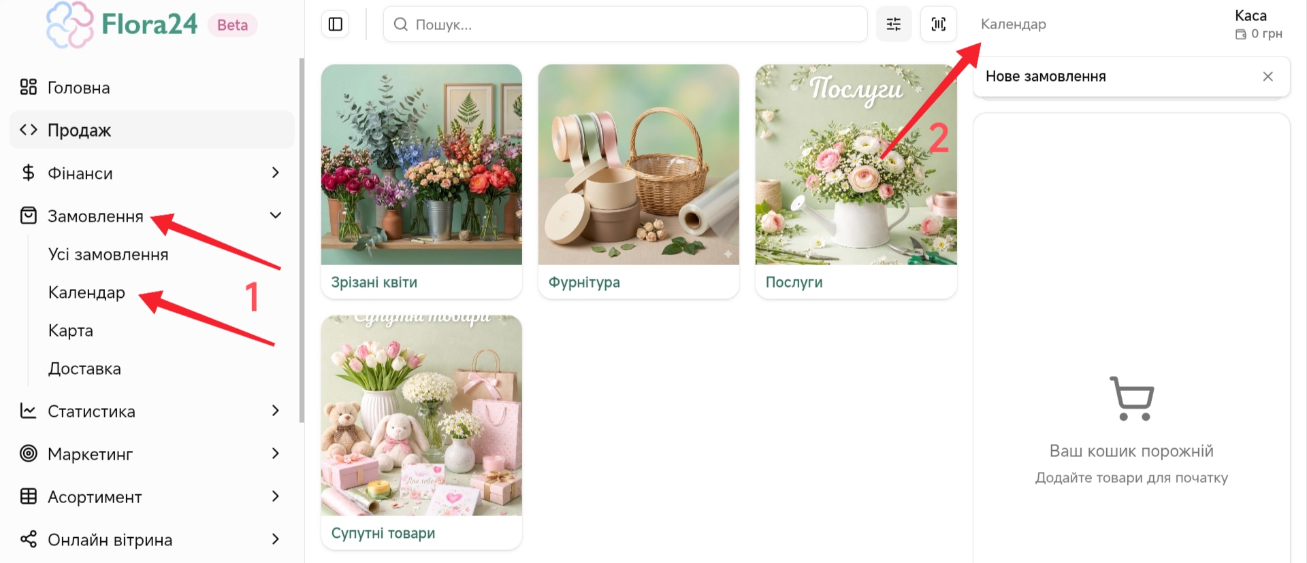Open Усі замовлення submenu item
1307x563 pixels.
point(108,254)
